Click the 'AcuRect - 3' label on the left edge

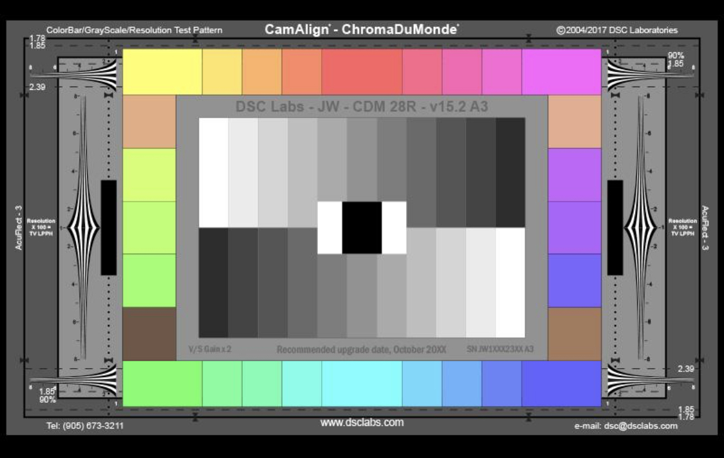click(19, 227)
